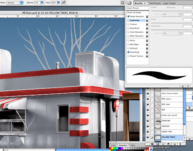This screenshot has height=151, width=193.
Task: Select the YELLOW TREES layer
Action: (168, 138)
